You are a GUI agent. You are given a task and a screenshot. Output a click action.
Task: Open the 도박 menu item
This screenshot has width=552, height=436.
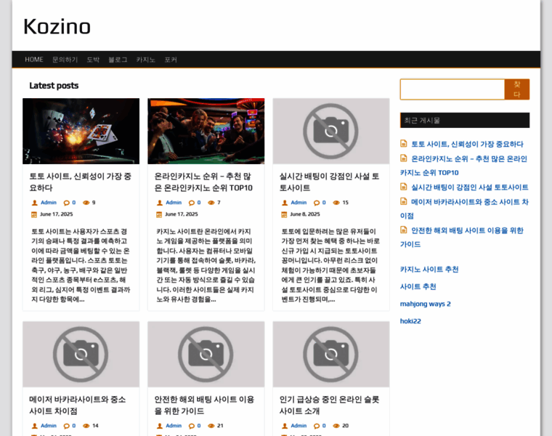(93, 60)
